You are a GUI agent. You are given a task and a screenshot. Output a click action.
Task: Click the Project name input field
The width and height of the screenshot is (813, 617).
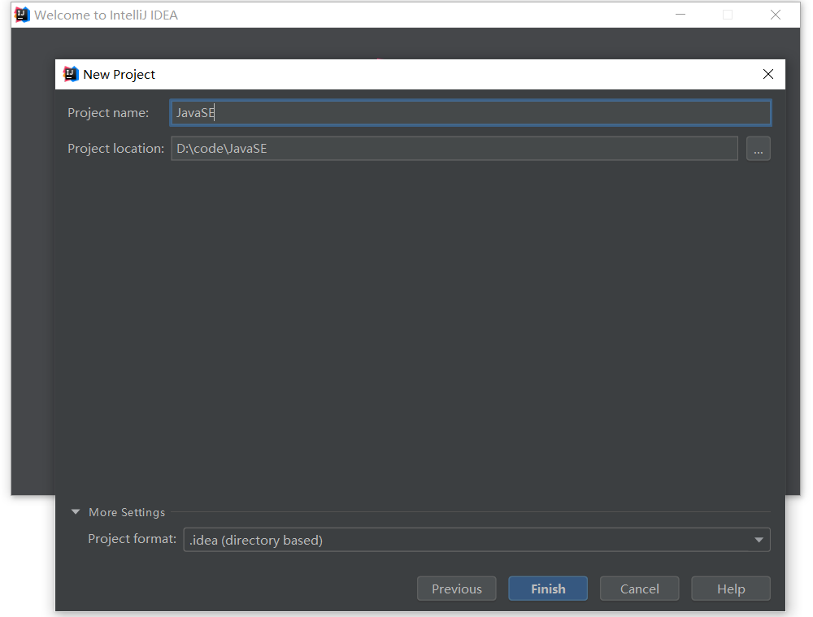[x=470, y=112]
